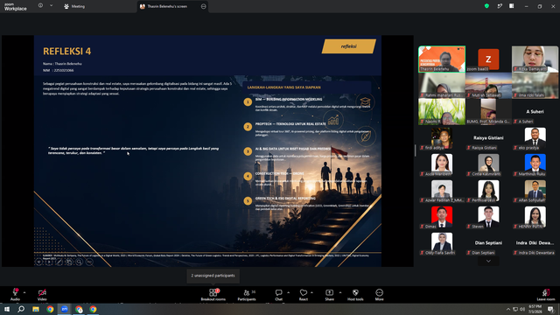
Task: Select Raisya Gistiani participant tile
Action: point(488,138)
